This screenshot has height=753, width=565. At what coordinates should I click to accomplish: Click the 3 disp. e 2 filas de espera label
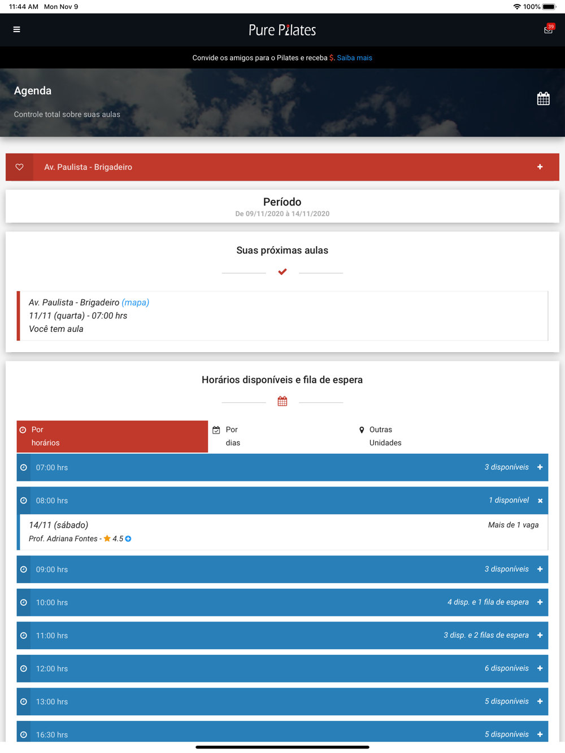tap(486, 636)
